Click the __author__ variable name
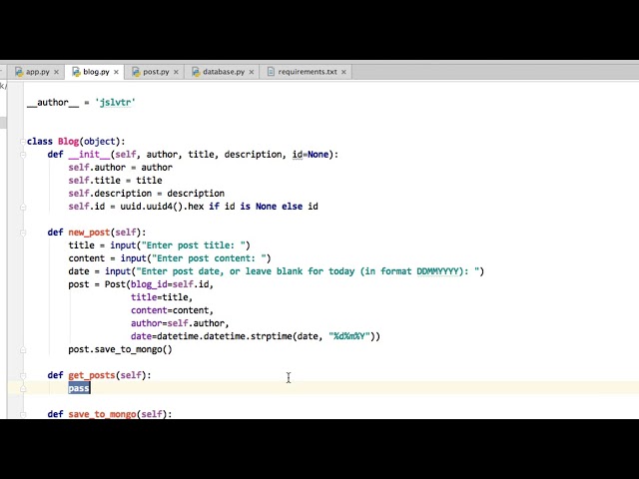Screen dimensions: 639x479 click(x=53, y=102)
